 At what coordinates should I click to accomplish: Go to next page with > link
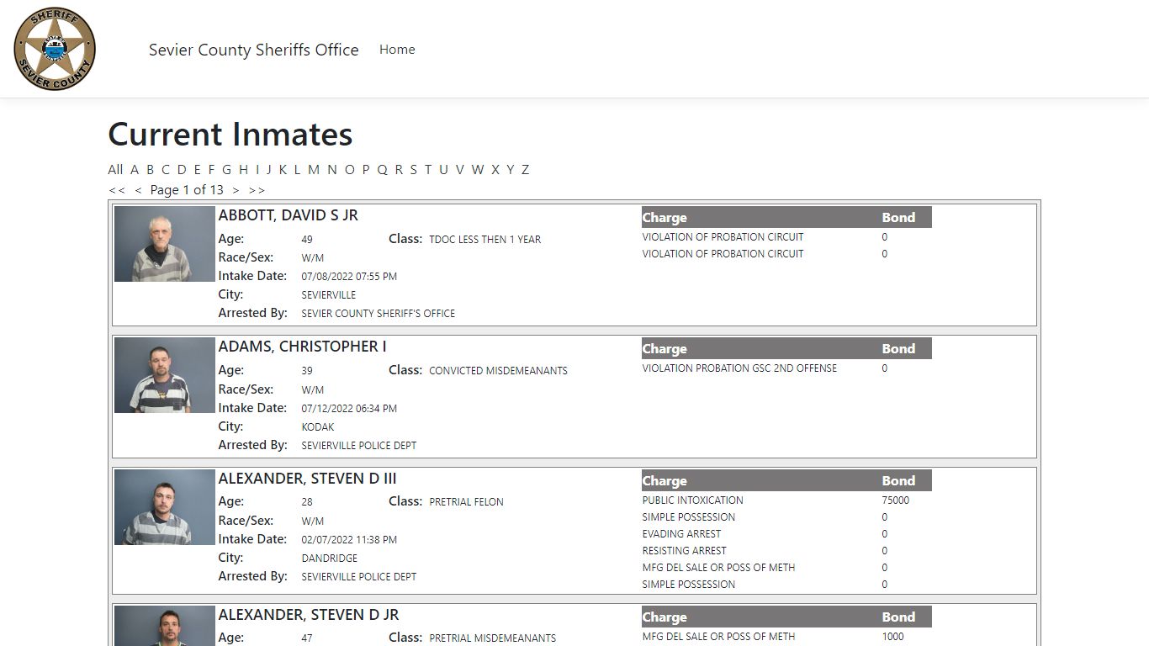236,190
